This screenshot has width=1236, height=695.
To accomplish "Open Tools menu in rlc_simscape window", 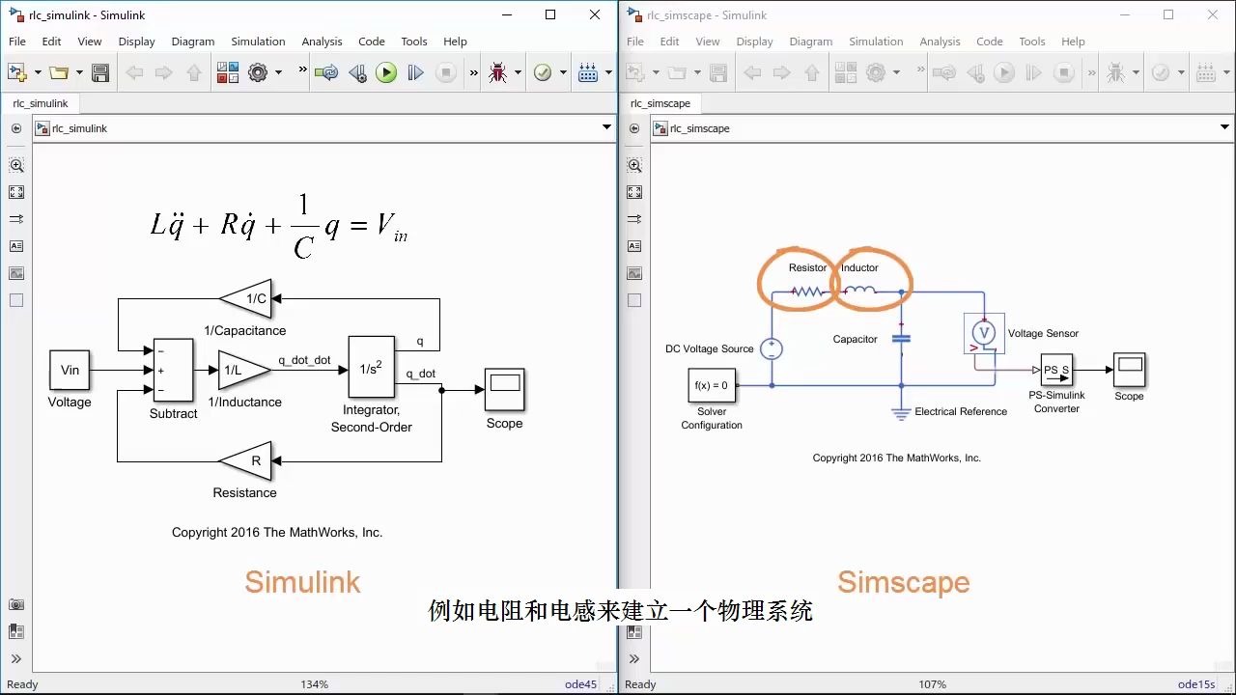I will [x=1032, y=42].
